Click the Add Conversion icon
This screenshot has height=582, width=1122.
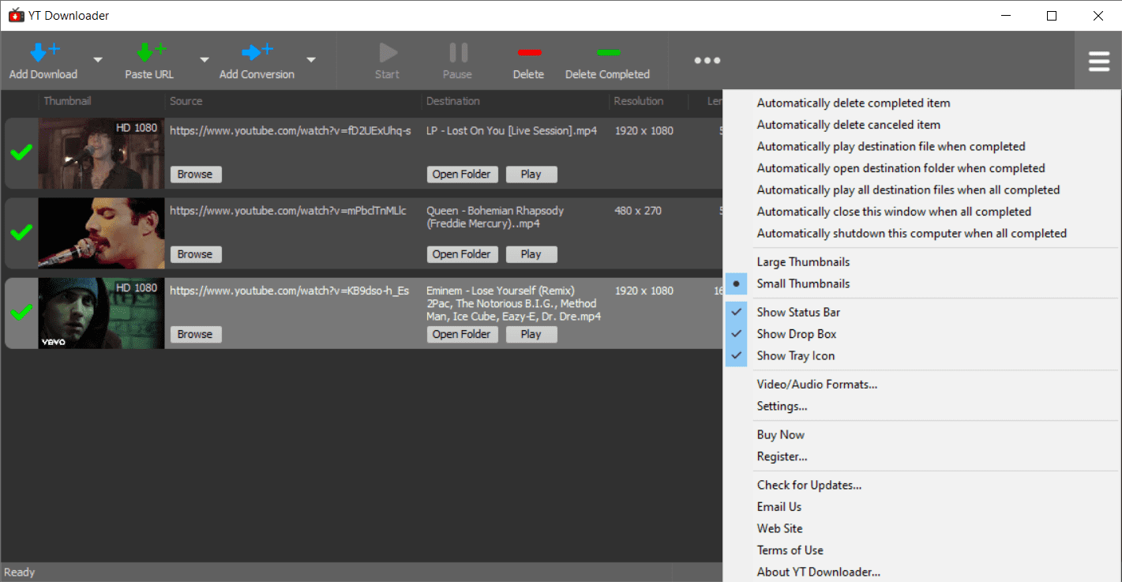pos(257,53)
